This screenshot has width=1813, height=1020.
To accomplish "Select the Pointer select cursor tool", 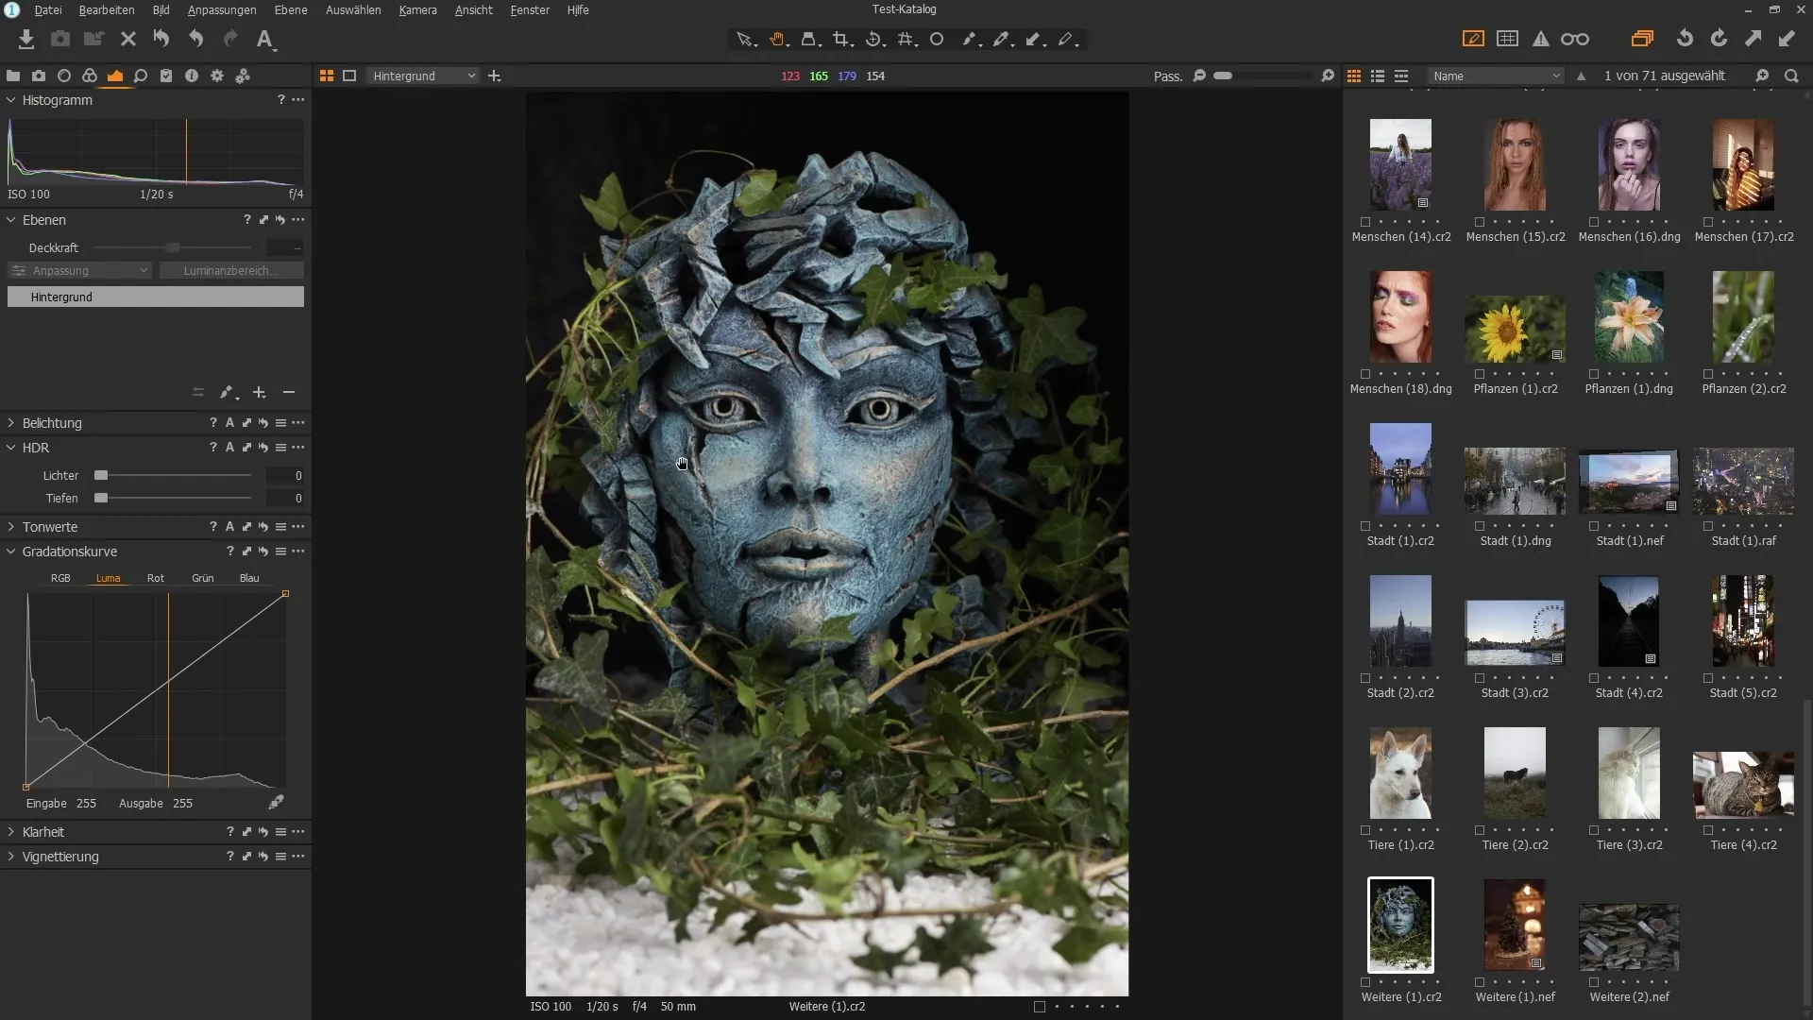I will point(745,39).
